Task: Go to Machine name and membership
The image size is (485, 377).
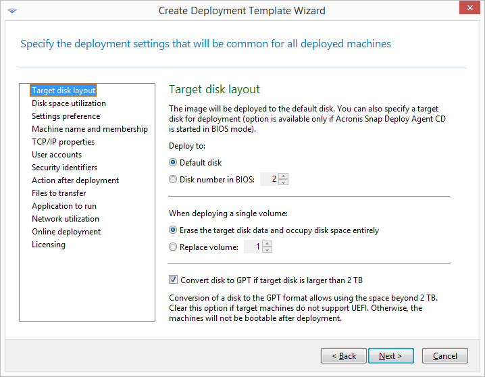Action: tap(90, 129)
